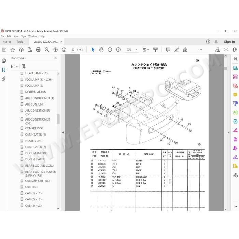Open bookmark HEAD LAMP <LC>
239x239 pixels.
pos(37,73)
